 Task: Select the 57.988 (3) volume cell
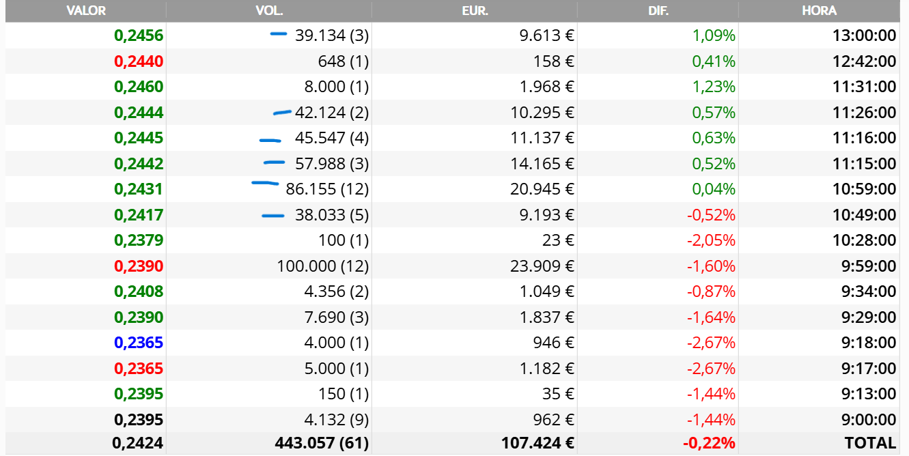pyautogui.click(x=332, y=164)
